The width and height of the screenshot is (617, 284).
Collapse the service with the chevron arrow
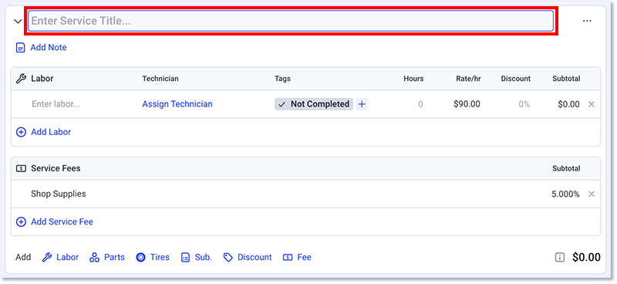coord(18,22)
